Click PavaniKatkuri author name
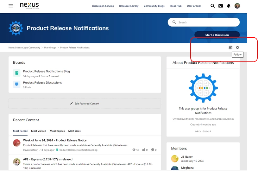This screenshot has height=171, width=258. point(31,150)
